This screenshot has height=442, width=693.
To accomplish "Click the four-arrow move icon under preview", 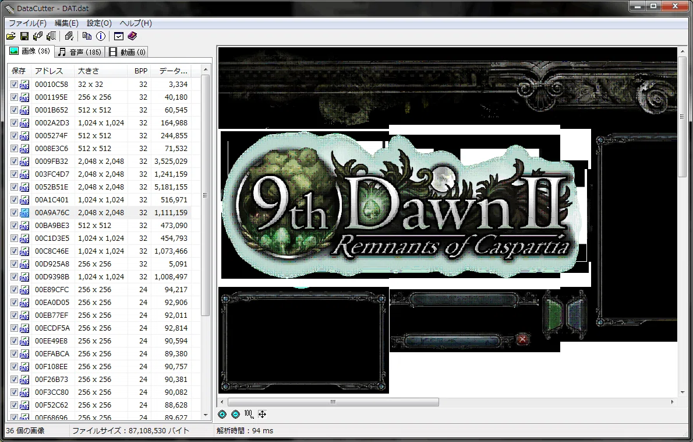I will [262, 414].
